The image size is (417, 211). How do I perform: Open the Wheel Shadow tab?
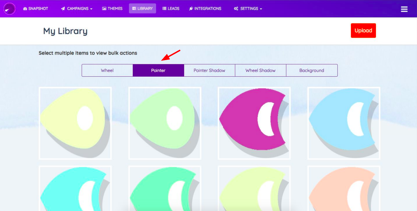260,70
